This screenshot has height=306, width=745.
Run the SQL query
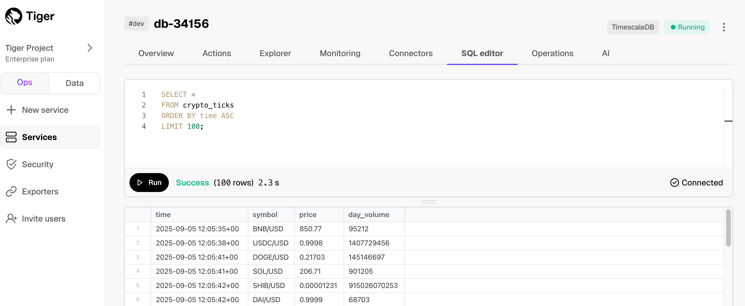(149, 183)
